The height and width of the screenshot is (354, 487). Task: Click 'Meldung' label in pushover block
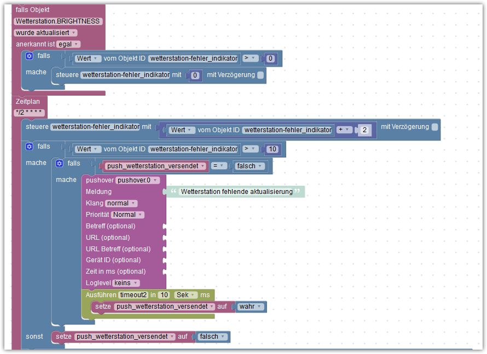tap(98, 192)
